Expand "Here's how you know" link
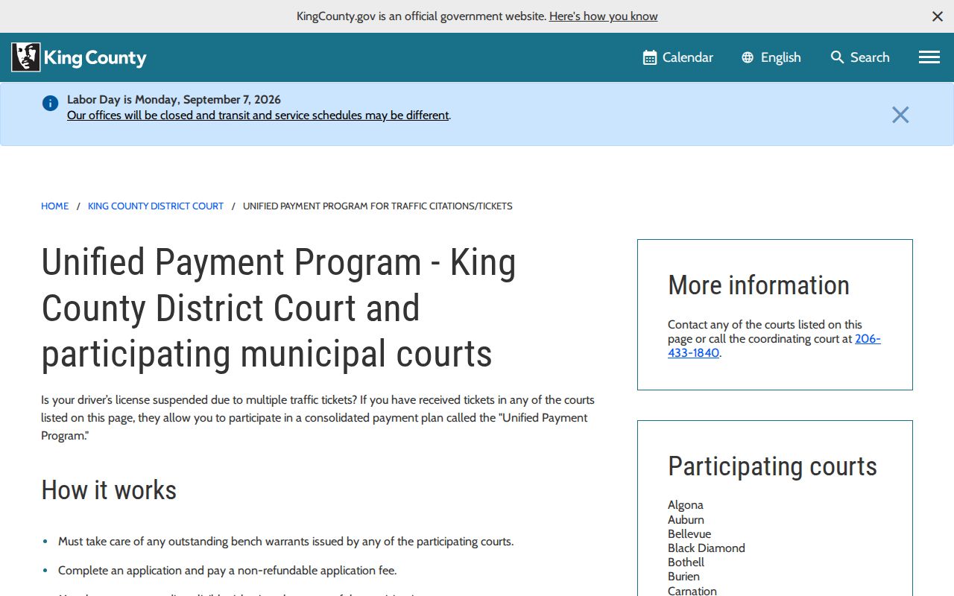Viewport: 954px width, 596px height. (604, 16)
